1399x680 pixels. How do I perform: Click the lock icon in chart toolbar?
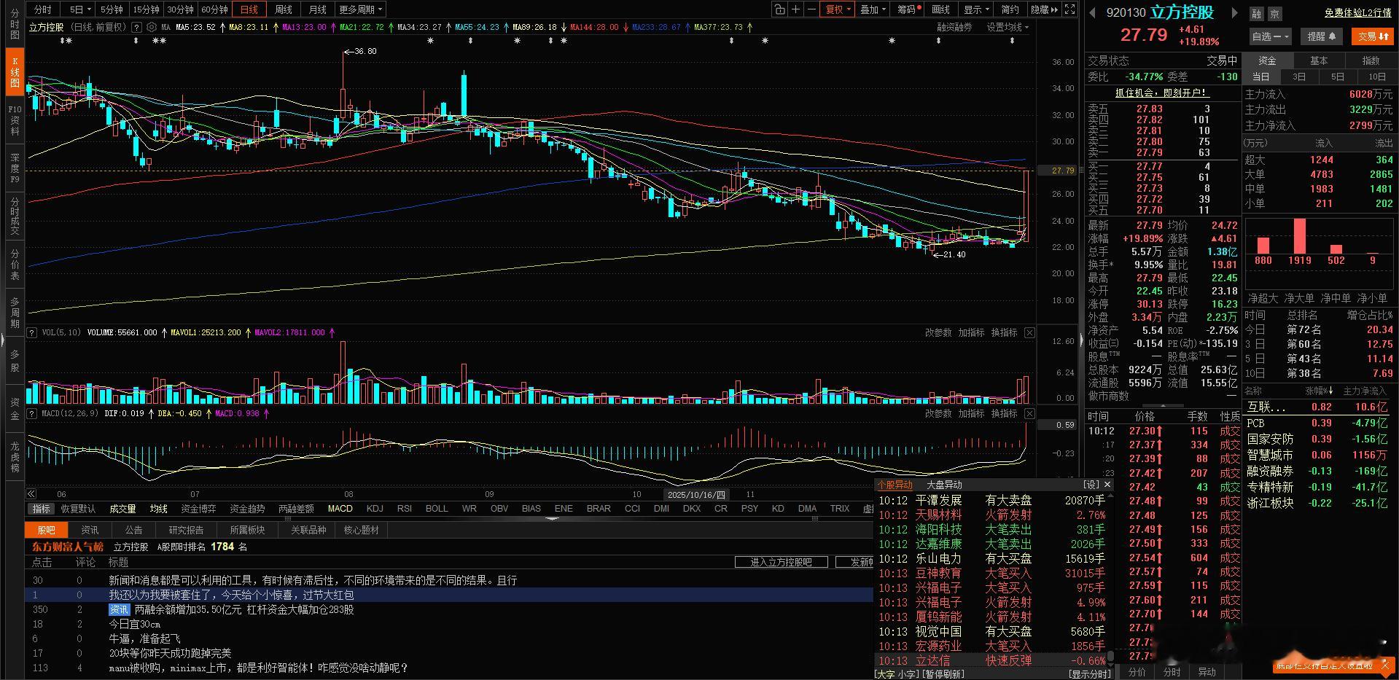click(780, 9)
